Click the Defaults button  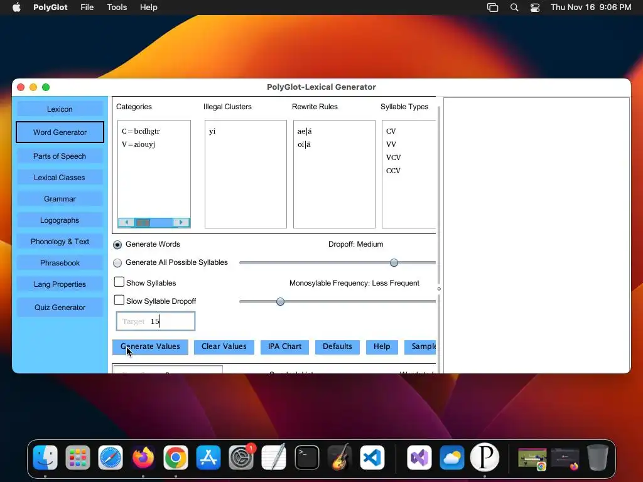point(337,346)
